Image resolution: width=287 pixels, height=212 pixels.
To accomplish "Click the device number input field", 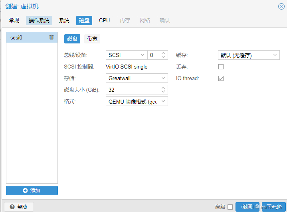I will point(154,55).
